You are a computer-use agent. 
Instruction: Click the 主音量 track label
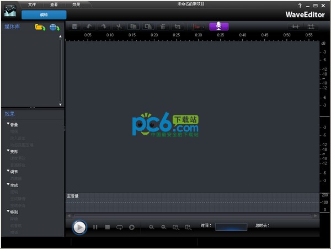pos(73,196)
